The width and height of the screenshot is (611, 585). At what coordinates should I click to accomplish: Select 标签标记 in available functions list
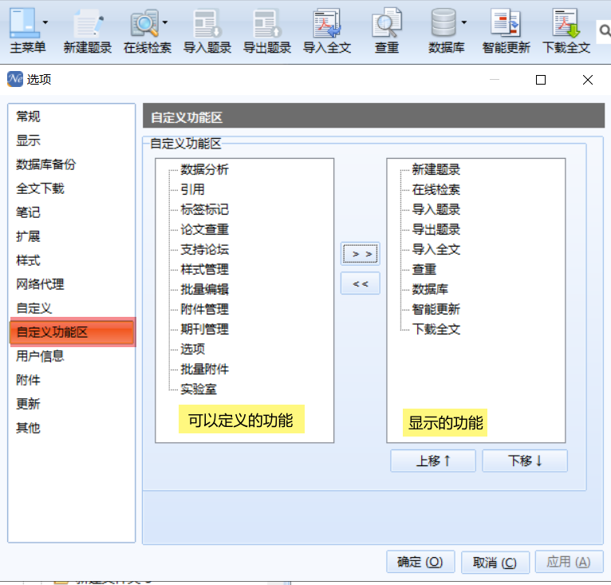click(204, 209)
